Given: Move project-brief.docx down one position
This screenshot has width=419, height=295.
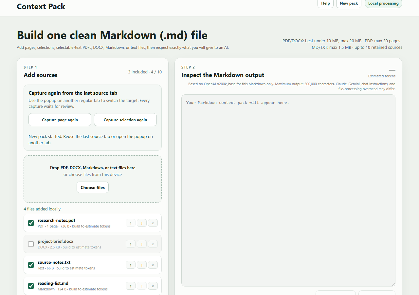Looking at the screenshot, I should [142, 244].
